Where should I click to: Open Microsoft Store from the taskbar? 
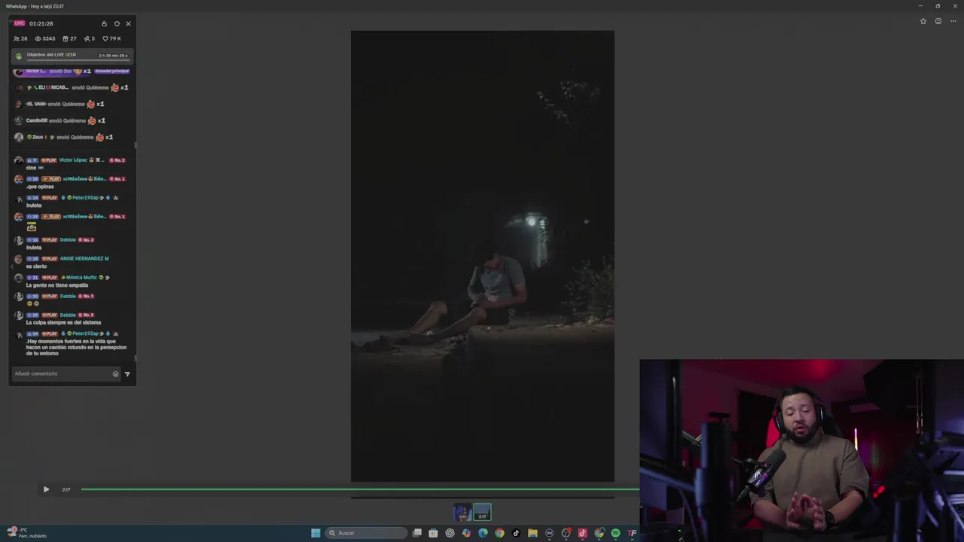coord(433,533)
